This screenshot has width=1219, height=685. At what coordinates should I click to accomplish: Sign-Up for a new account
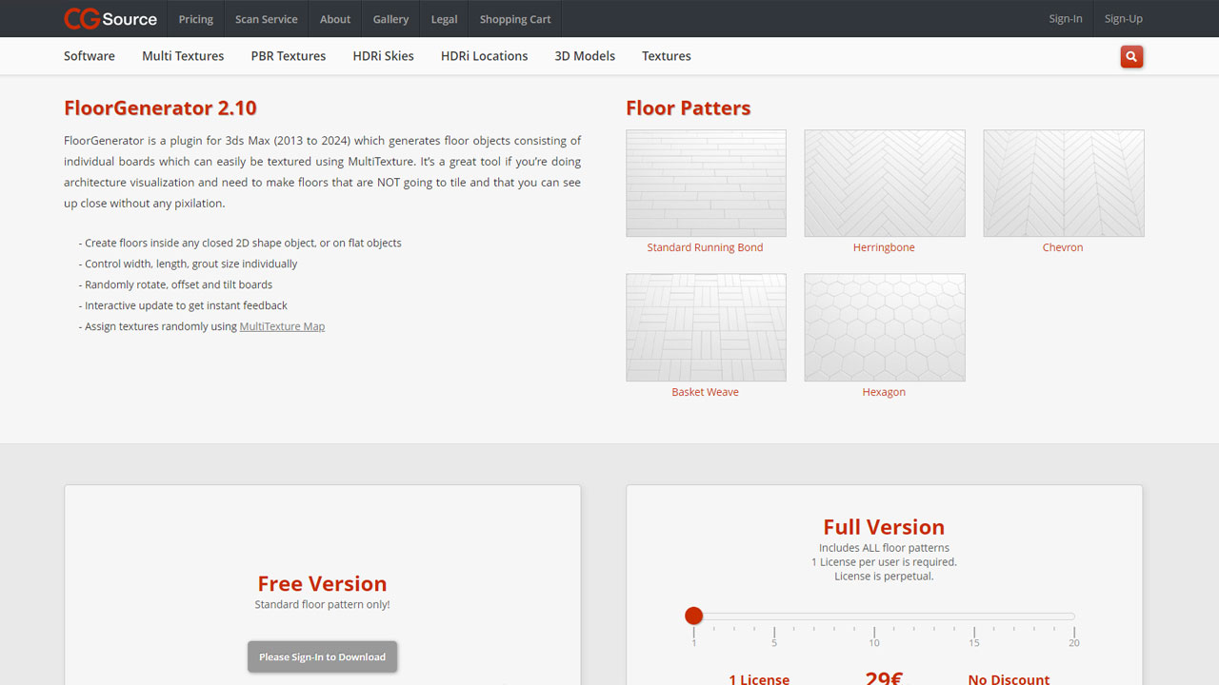pyautogui.click(x=1123, y=18)
